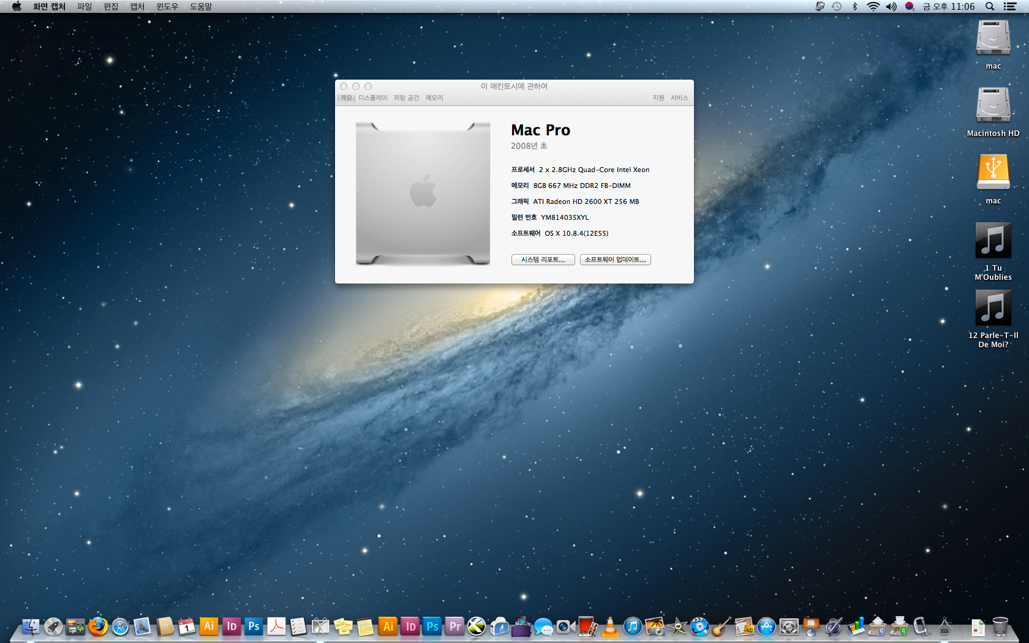The height and width of the screenshot is (643, 1029).
Task: Open iTunes in the dock
Action: tap(633, 626)
